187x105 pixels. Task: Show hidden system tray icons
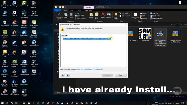click(x=160, y=103)
